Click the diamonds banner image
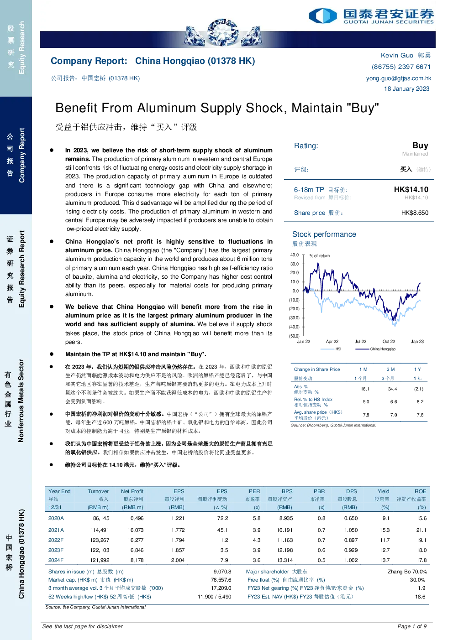The image size is (453, 640). pos(223,33)
